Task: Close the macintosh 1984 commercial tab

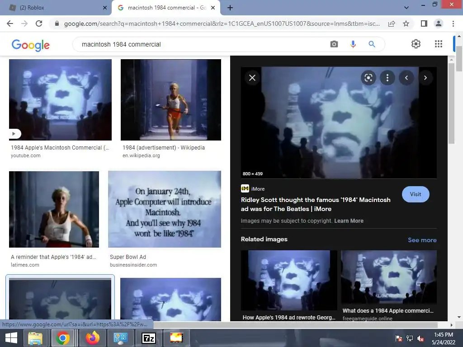Action: (213, 8)
